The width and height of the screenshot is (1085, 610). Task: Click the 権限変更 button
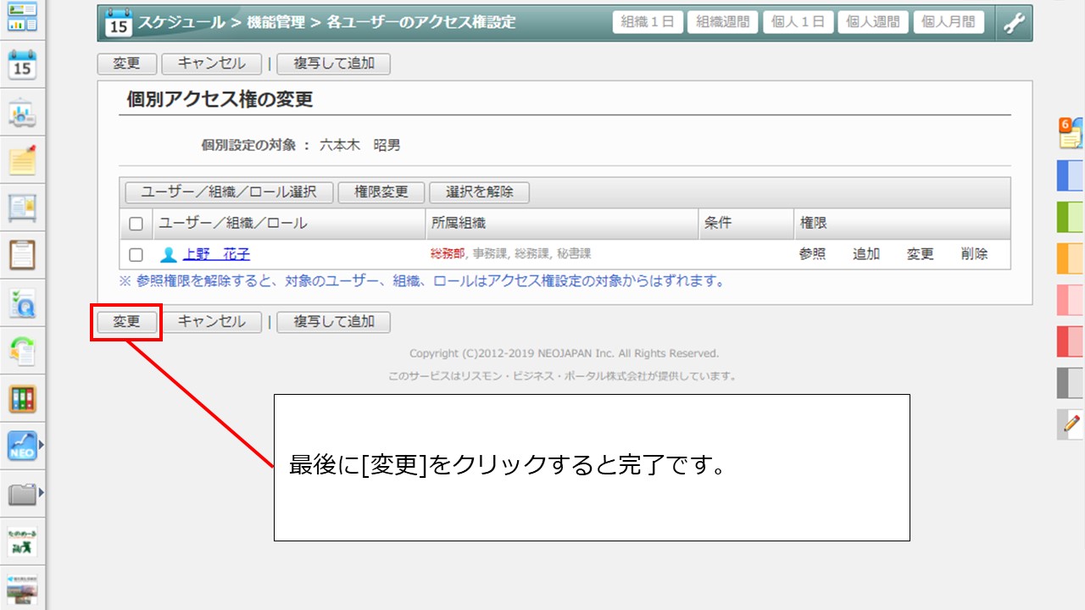[x=381, y=192]
